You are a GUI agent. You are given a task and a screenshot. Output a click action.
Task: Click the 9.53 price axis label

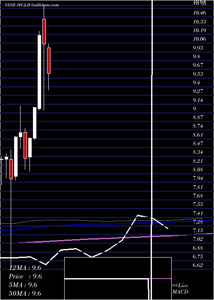tap(198, 74)
